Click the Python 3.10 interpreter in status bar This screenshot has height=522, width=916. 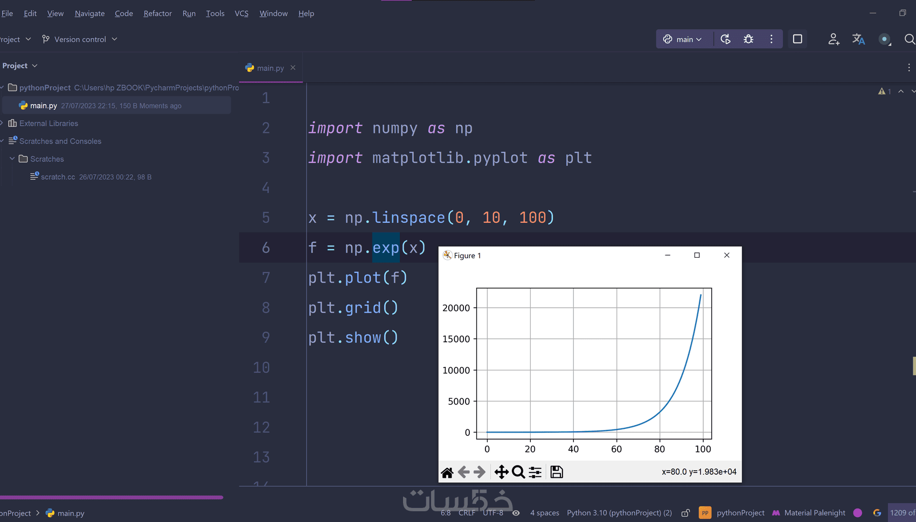tap(619, 512)
